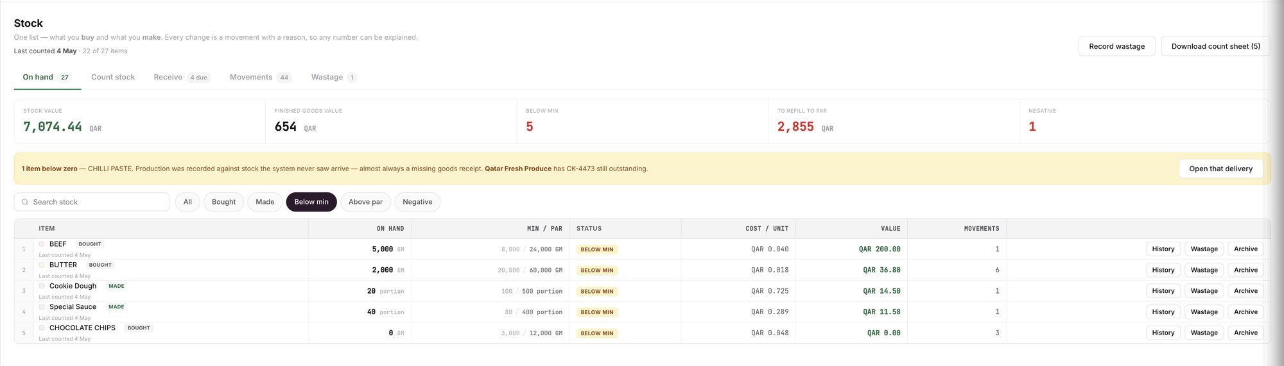Click into the Search stock field
This screenshot has width=1284, height=366.
click(x=92, y=202)
